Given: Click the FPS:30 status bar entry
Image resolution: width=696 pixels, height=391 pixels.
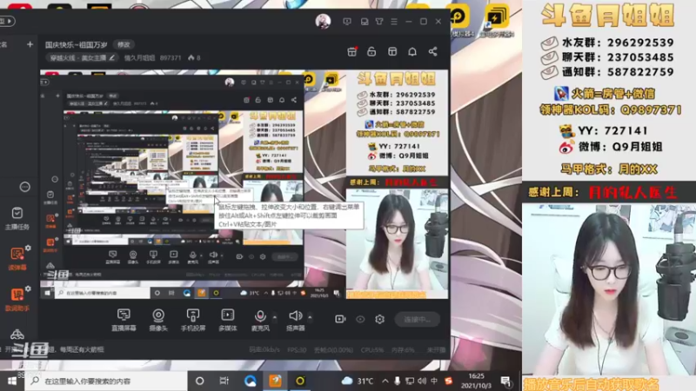Looking at the screenshot, I should click(x=297, y=350).
